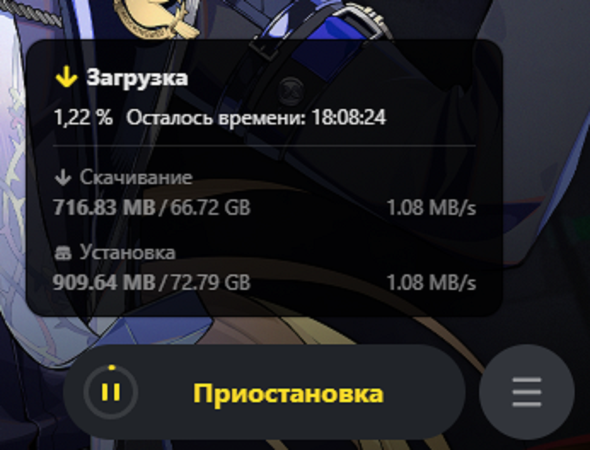Click the total download size 66.72 GB
The height and width of the screenshot is (450, 590).
tap(210, 207)
